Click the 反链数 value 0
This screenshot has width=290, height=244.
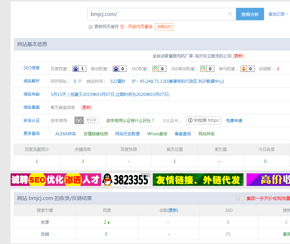278,69
